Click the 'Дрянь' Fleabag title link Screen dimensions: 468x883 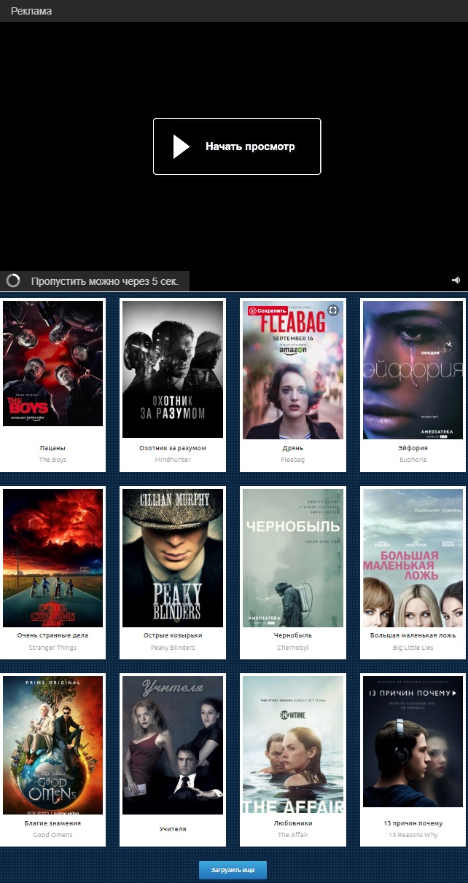[292, 448]
